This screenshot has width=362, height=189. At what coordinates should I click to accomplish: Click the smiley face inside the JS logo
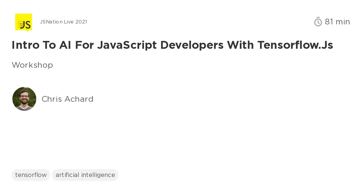point(21,25)
